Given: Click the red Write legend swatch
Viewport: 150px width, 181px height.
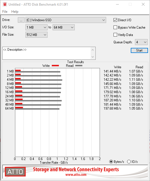Looking at the screenshot, I should point(55,65).
